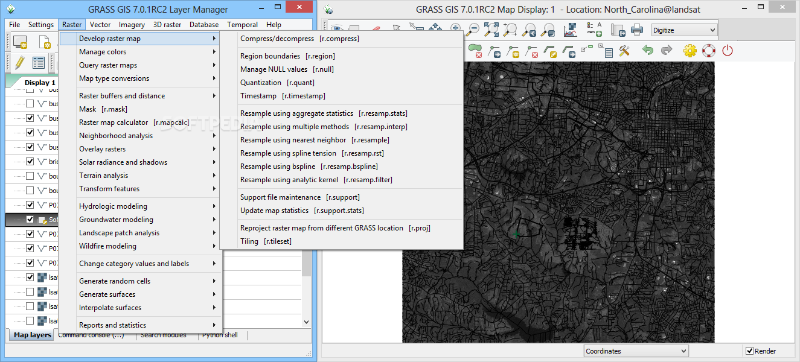Choose Resample using nearest neighbor
Screen dimensions: 800x362
342,140
